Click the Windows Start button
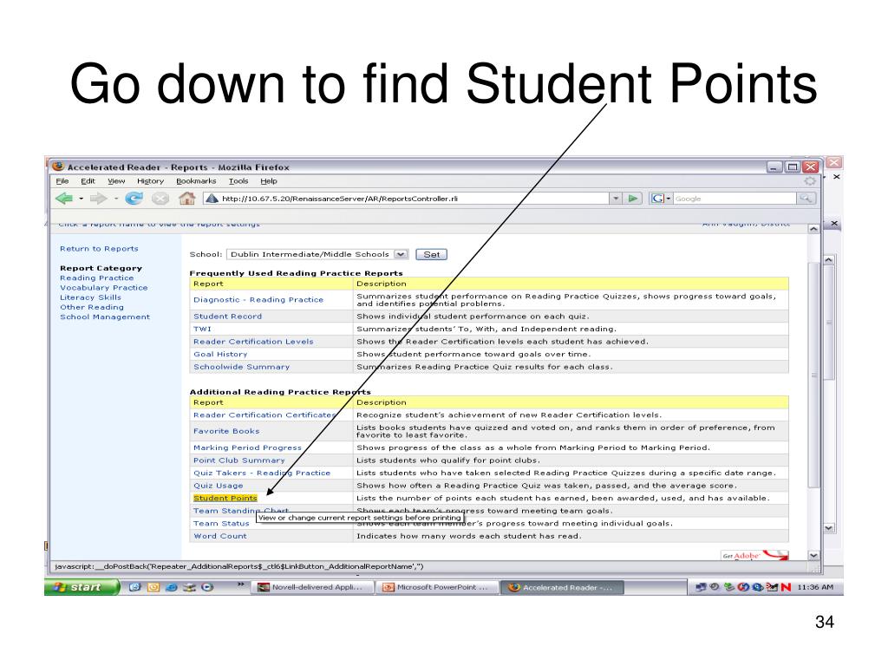The height and width of the screenshot is (666, 888). [x=82, y=587]
